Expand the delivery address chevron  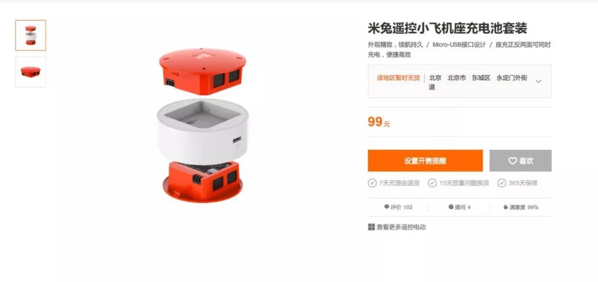539,81
